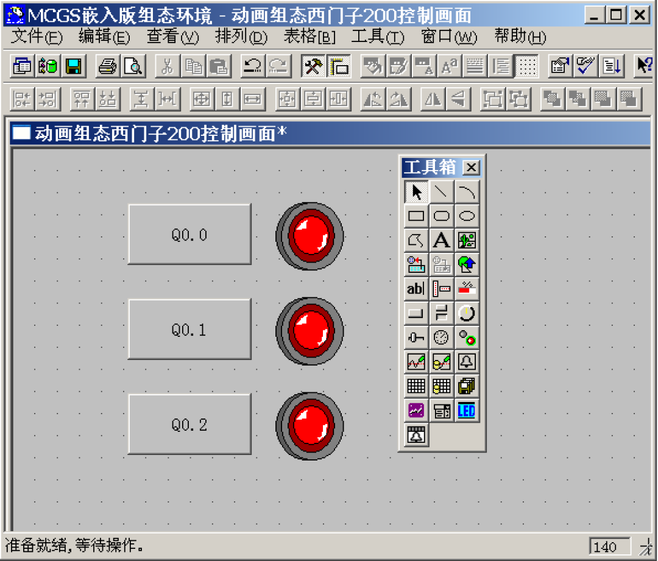
Task: Click the status bar value 140
Action: (610, 547)
